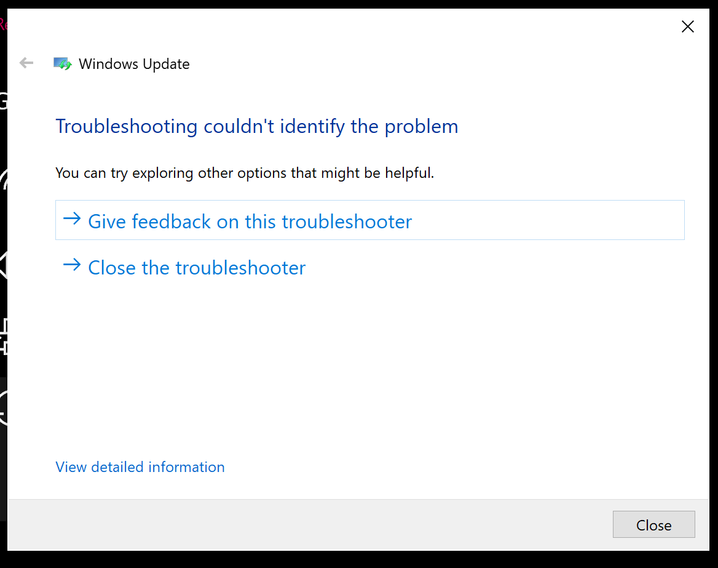Select Close the troubleshooter option
Viewport: 718px width, 568px height.
click(197, 268)
